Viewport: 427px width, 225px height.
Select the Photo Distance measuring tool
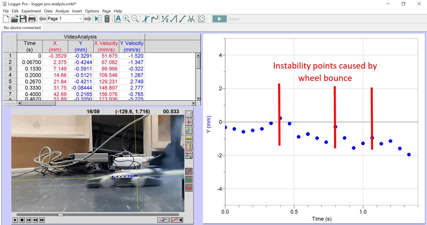[189, 146]
